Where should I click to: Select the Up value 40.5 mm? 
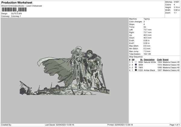click(x=148, y=35)
